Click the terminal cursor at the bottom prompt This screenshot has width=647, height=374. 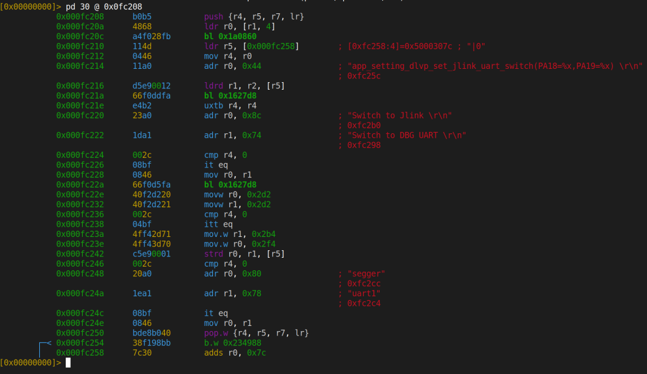(x=68, y=363)
